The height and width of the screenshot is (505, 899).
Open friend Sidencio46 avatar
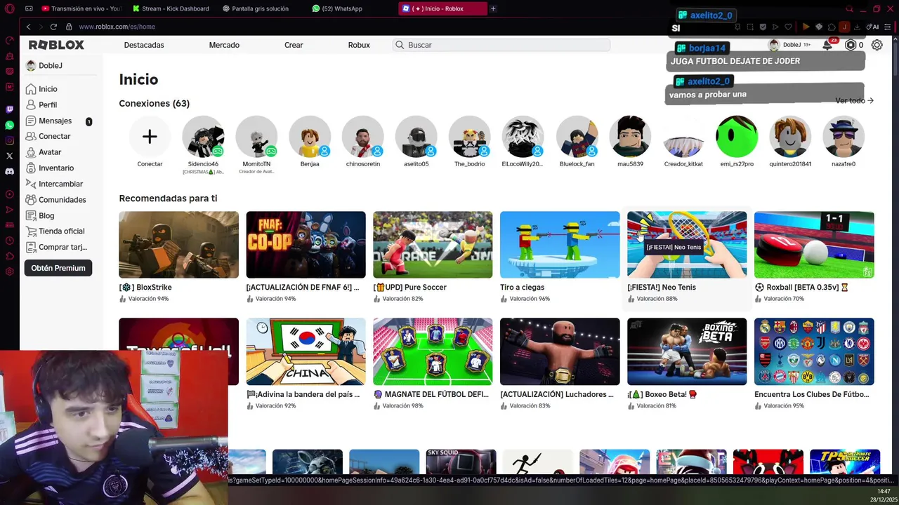[203, 137]
